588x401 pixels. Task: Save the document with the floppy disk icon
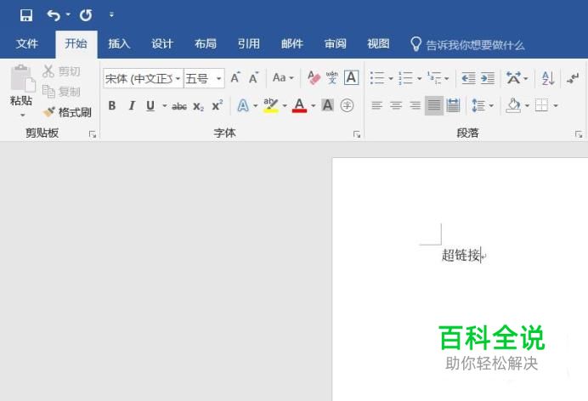[x=26, y=15]
